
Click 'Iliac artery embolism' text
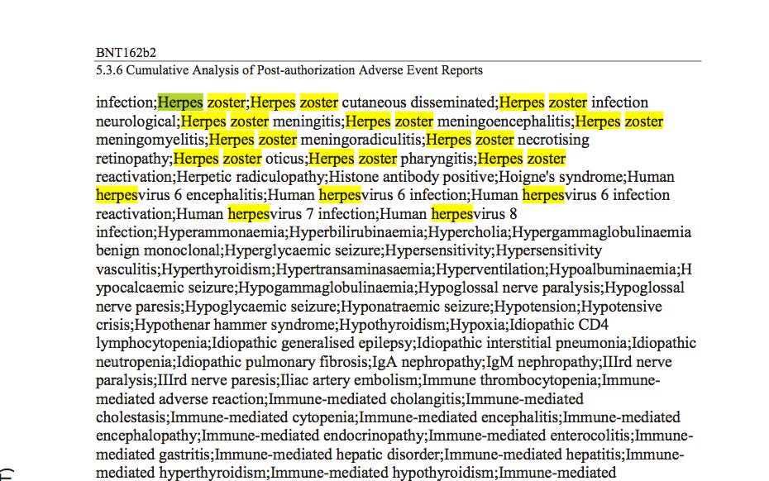tap(349, 380)
